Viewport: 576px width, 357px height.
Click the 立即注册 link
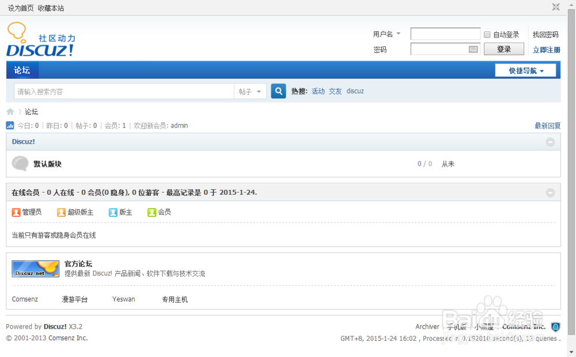[546, 50]
